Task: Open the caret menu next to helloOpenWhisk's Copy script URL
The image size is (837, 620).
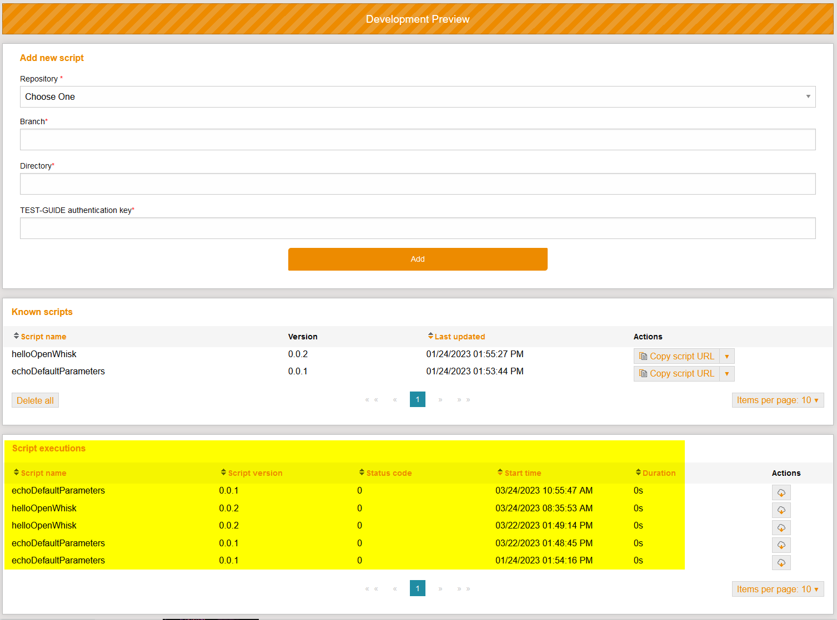Action: point(726,355)
